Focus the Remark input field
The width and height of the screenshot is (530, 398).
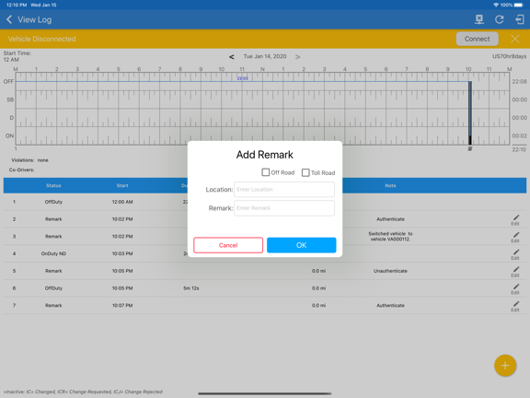[284, 208]
